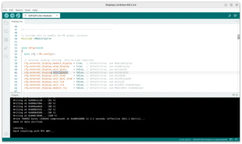Click the 'use ModuleDisplay' comment
Viewport: 242px width, 144px height.
pyautogui.click(x=121, y=63)
